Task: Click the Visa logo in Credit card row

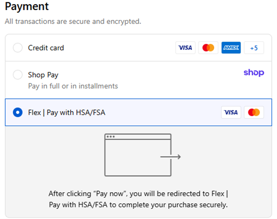Action: 185,47
